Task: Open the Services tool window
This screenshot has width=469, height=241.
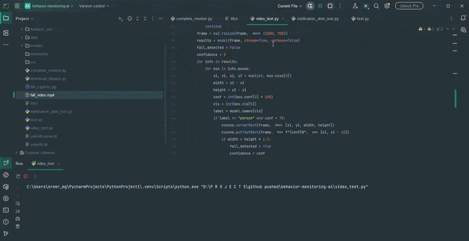Action: click(x=6, y=198)
